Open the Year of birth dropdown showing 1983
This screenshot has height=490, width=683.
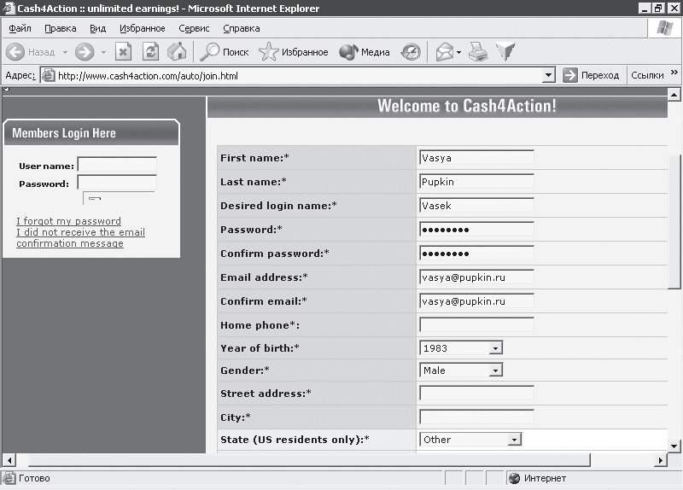[x=495, y=348]
